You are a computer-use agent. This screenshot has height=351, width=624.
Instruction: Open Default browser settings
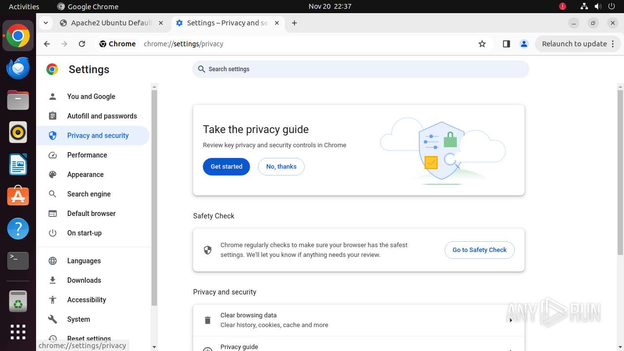[93, 214]
